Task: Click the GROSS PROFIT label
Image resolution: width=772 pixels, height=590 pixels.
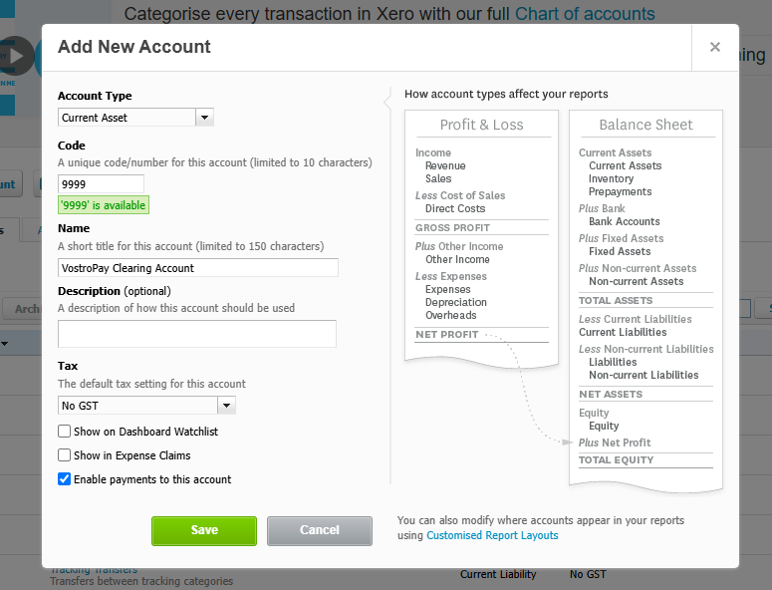Action: point(452,228)
